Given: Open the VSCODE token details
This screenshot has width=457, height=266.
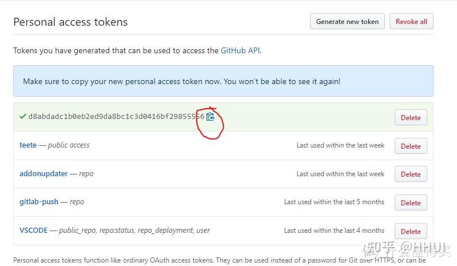Looking at the screenshot, I should (x=34, y=231).
